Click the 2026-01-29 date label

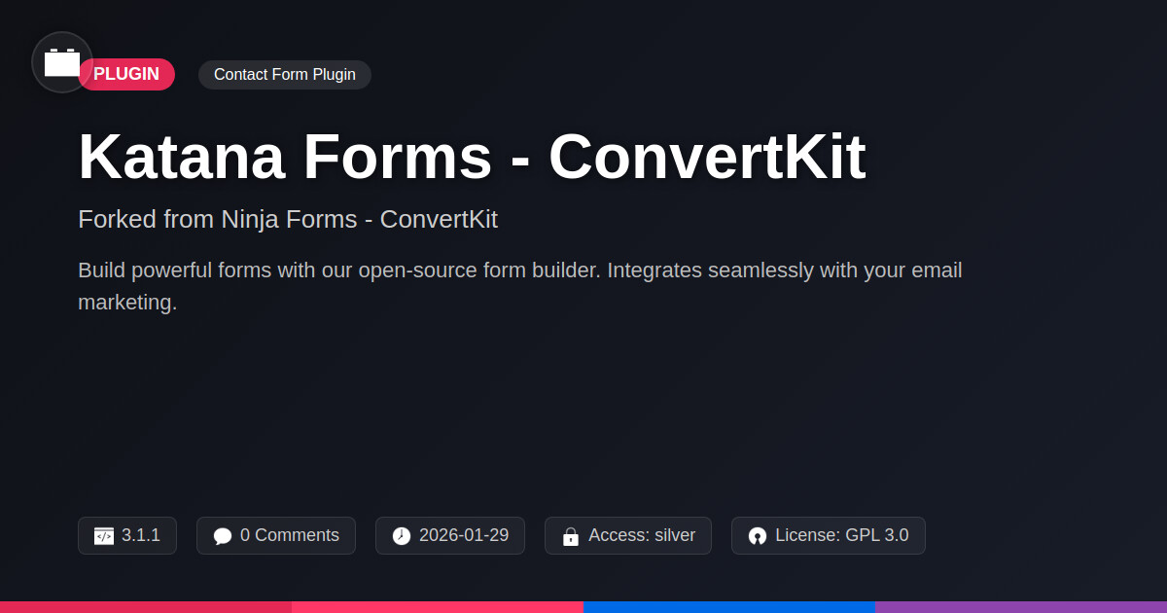click(464, 535)
